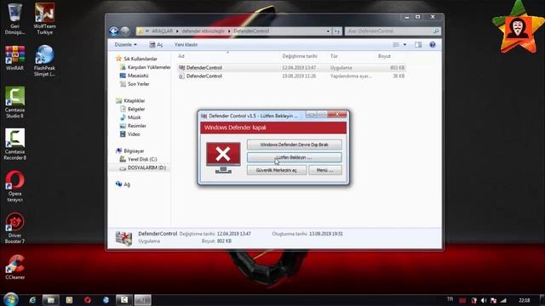Click the Explorer forward arrow button

pyautogui.click(x=125, y=31)
